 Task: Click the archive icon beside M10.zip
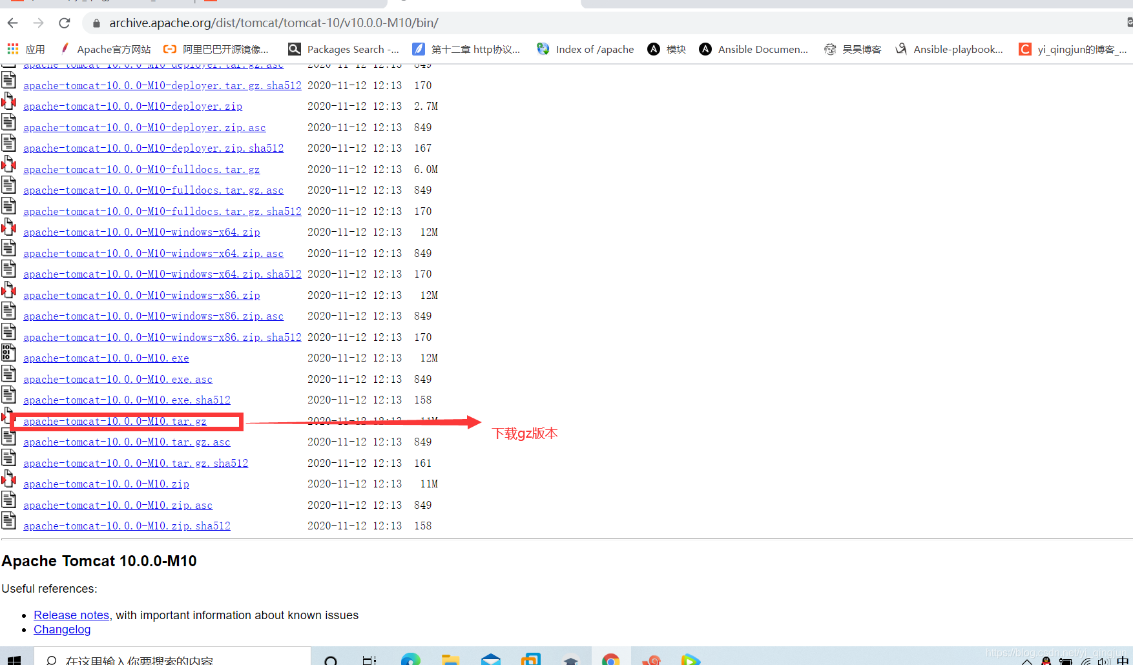[x=9, y=479]
